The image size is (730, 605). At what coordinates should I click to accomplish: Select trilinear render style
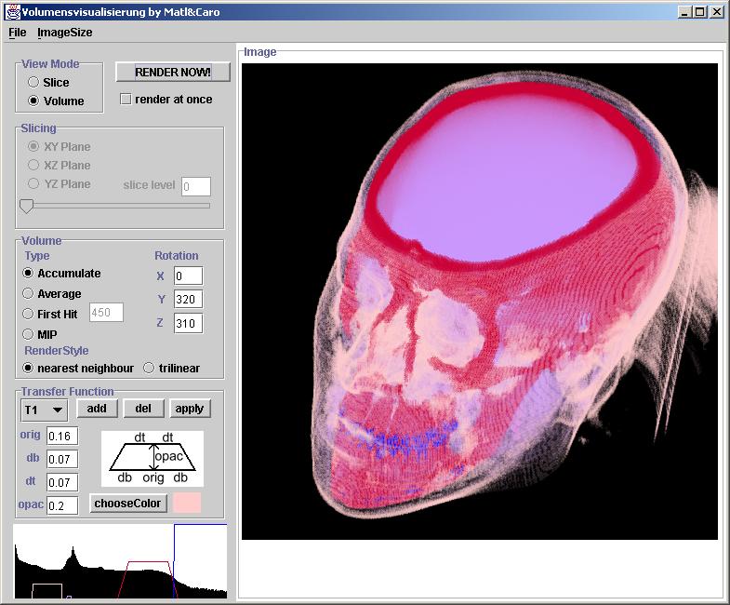point(149,369)
